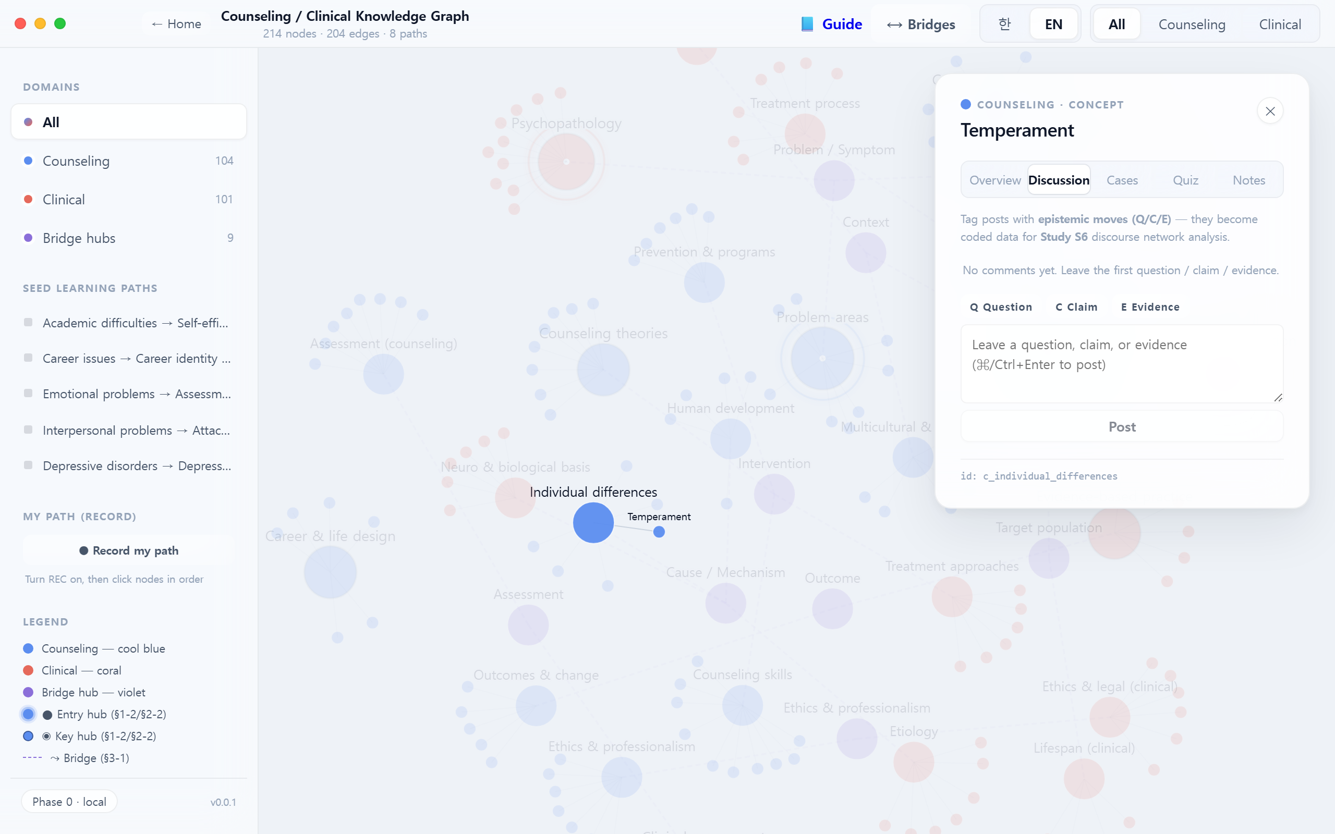The image size is (1335, 834).
Task: Click the 214 nodes · 204 edges subtitle
Action: [x=345, y=34]
